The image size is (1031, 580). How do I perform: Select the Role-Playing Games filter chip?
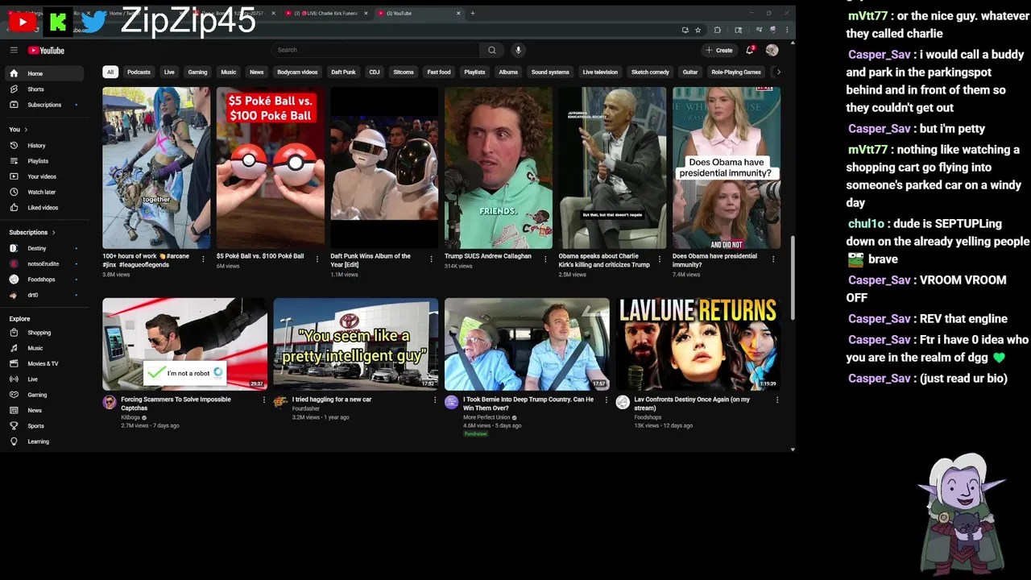tap(736, 72)
